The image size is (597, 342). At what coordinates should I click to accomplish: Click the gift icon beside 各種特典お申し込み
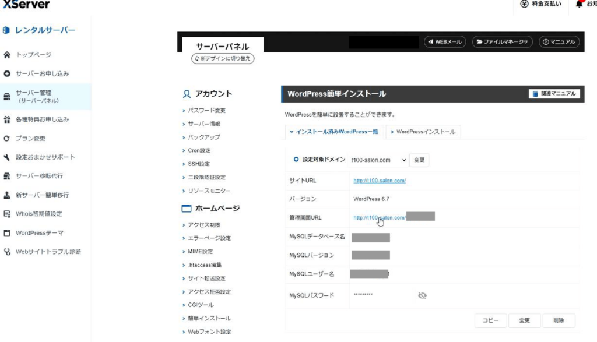[x=7, y=119]
